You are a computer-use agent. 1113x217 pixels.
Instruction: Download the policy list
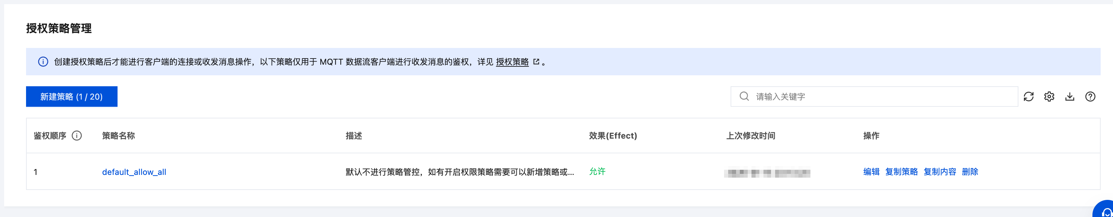tap(1070, 97)
